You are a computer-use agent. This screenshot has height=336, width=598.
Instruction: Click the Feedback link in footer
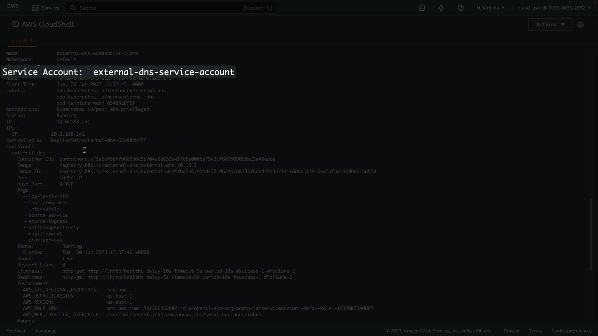coord(16,331)
